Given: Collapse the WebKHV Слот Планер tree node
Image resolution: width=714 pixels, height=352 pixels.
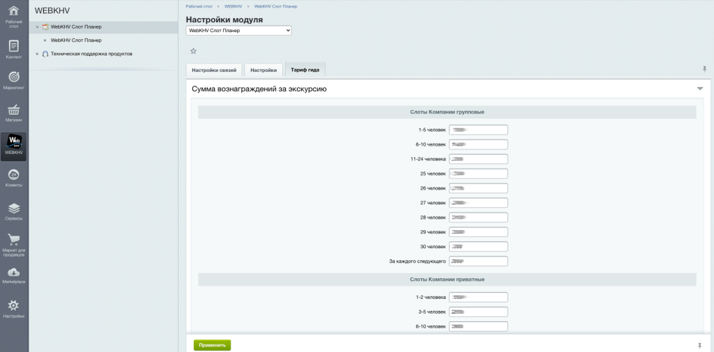Looking at the screenshot, I should (37, 27).
